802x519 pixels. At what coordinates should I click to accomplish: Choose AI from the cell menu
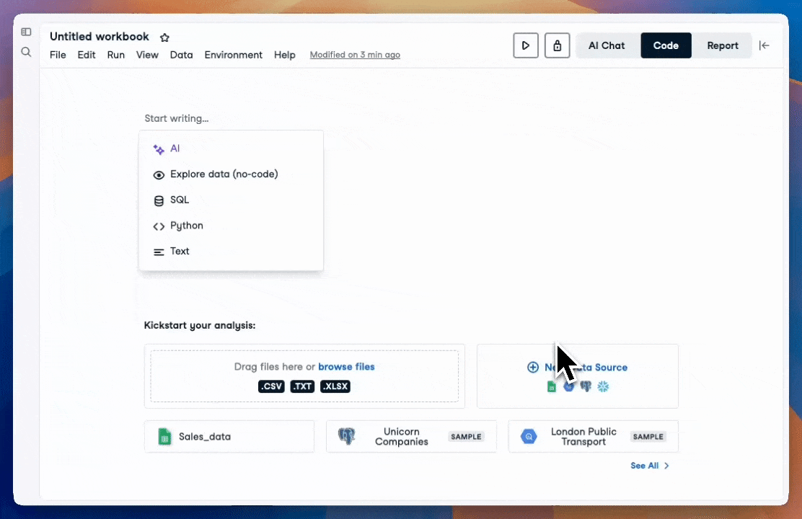point(231,148)
